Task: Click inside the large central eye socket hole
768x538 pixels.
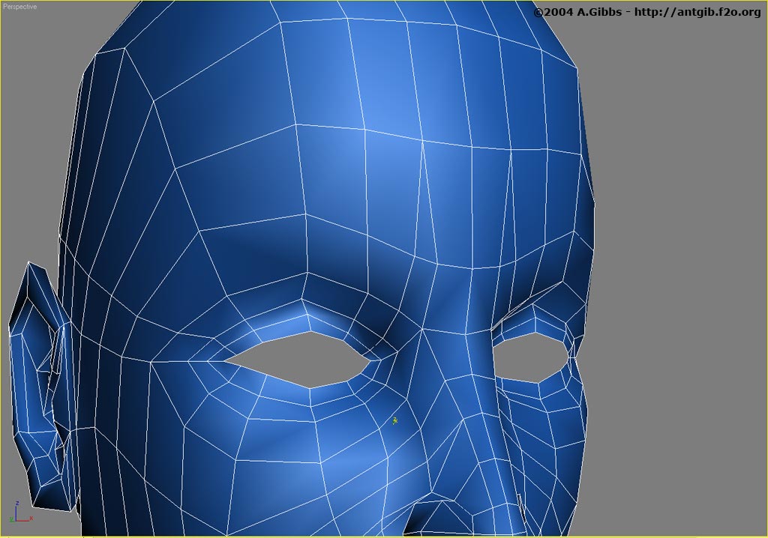Action: coord(300,358)
